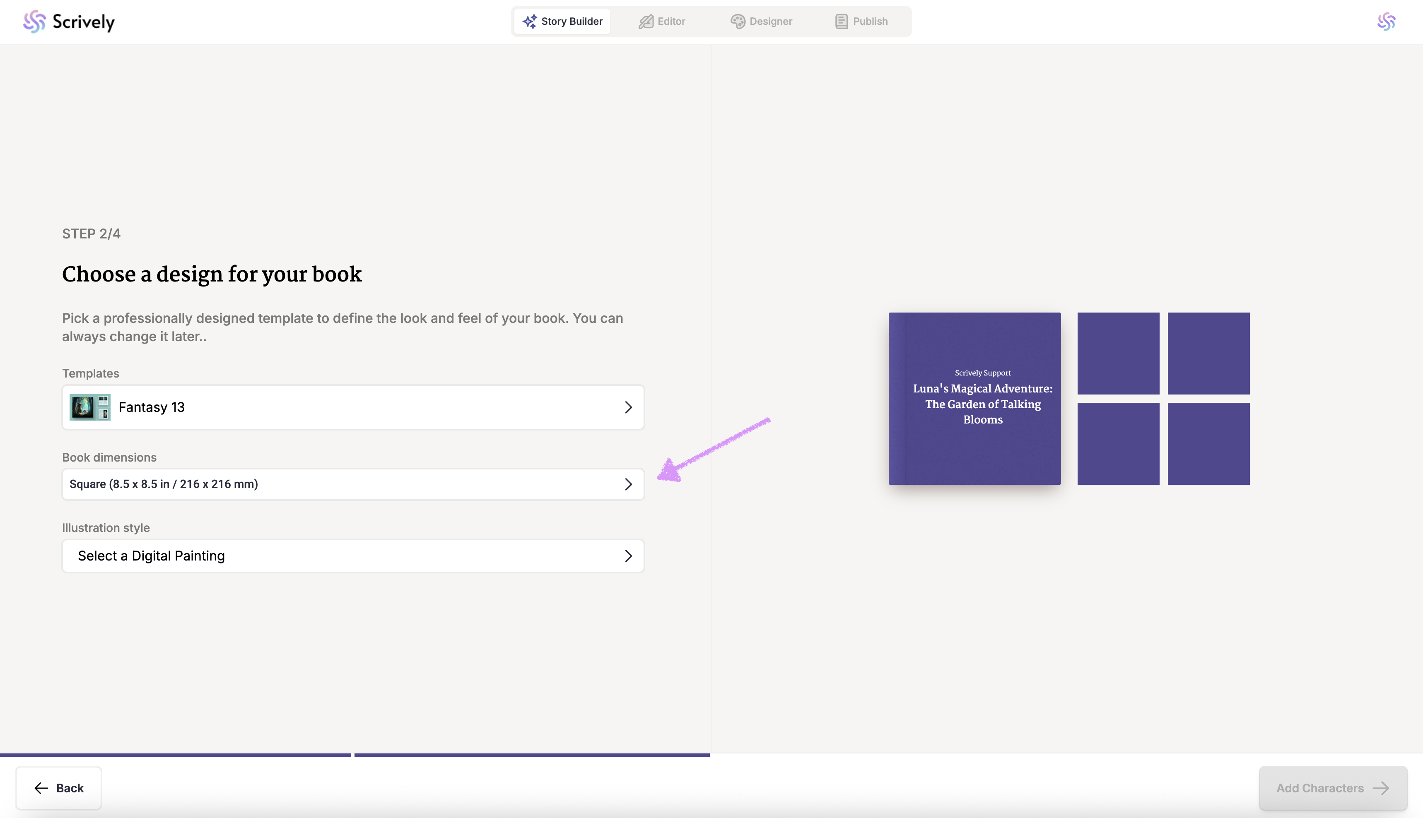Click the Add Characters button

click(1333, 788)
